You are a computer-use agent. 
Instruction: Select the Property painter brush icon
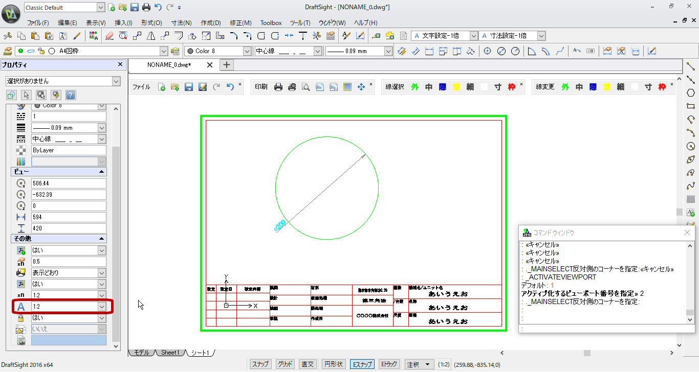[77, 36]
